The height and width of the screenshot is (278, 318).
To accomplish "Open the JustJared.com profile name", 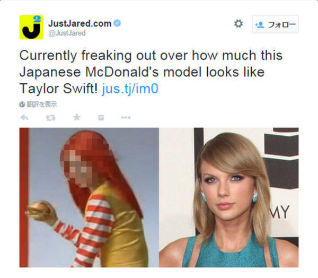I will tap(79, 23).
